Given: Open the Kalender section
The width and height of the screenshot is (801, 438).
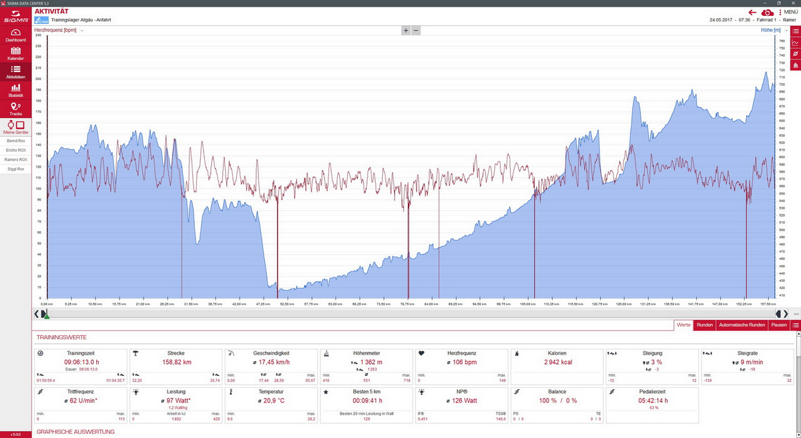Looking at the screenshot, I should coord(16,53).
